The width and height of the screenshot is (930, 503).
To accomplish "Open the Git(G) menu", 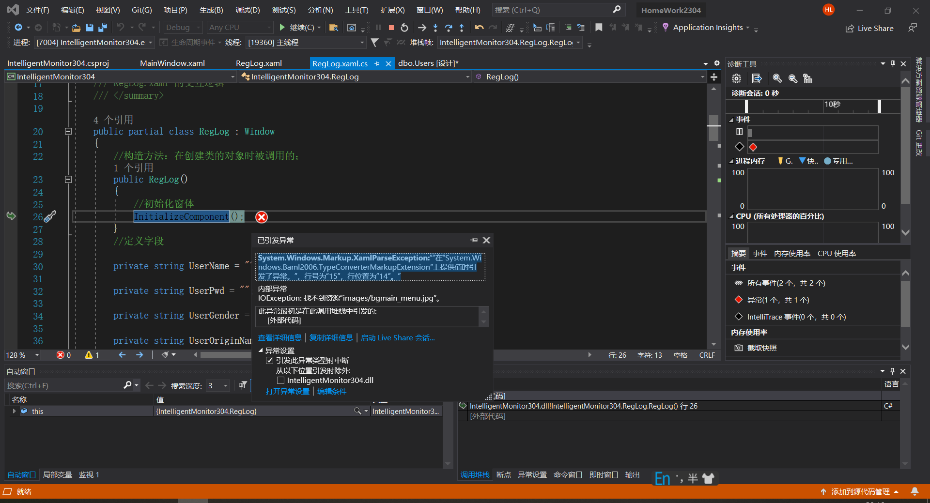I will coord(142,10).
